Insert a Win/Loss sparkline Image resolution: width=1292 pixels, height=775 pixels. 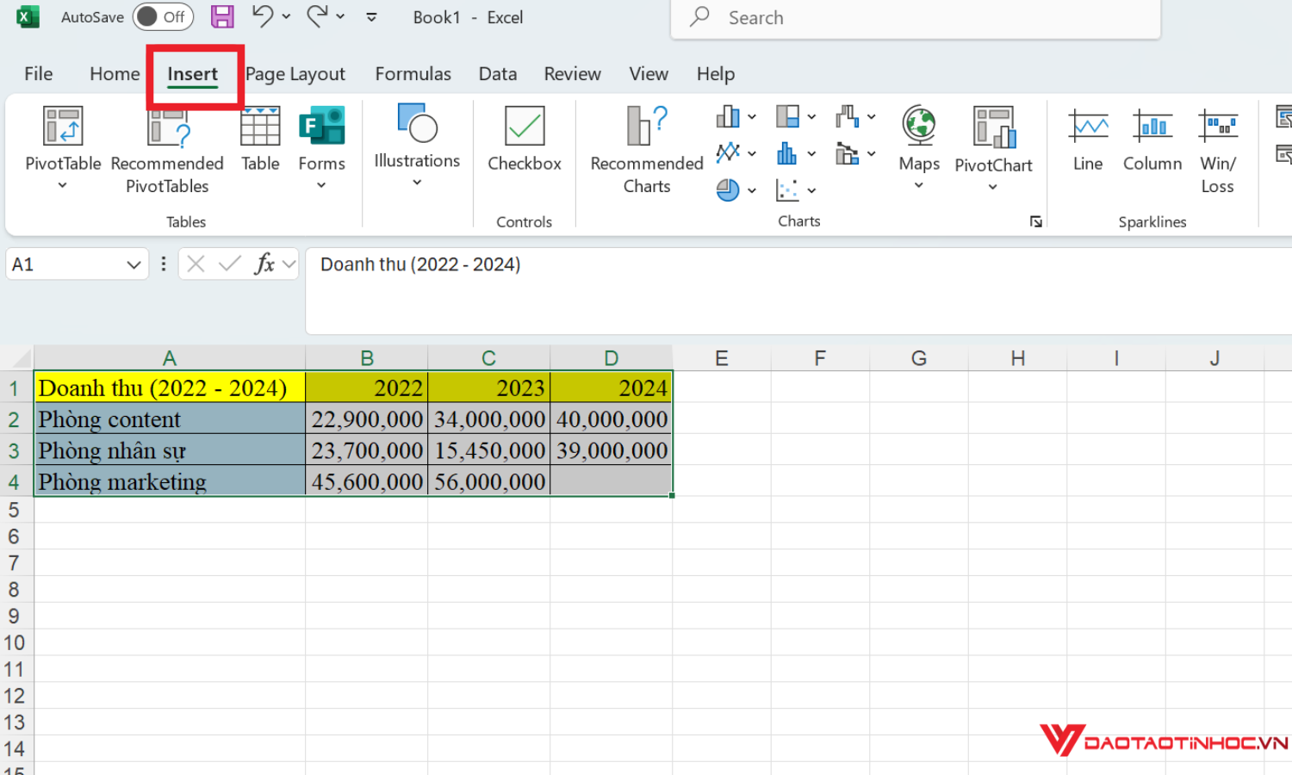pyautogui.click(x=1217, y=146)
